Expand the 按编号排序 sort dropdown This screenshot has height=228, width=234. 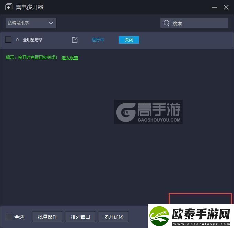coord(31,23)
